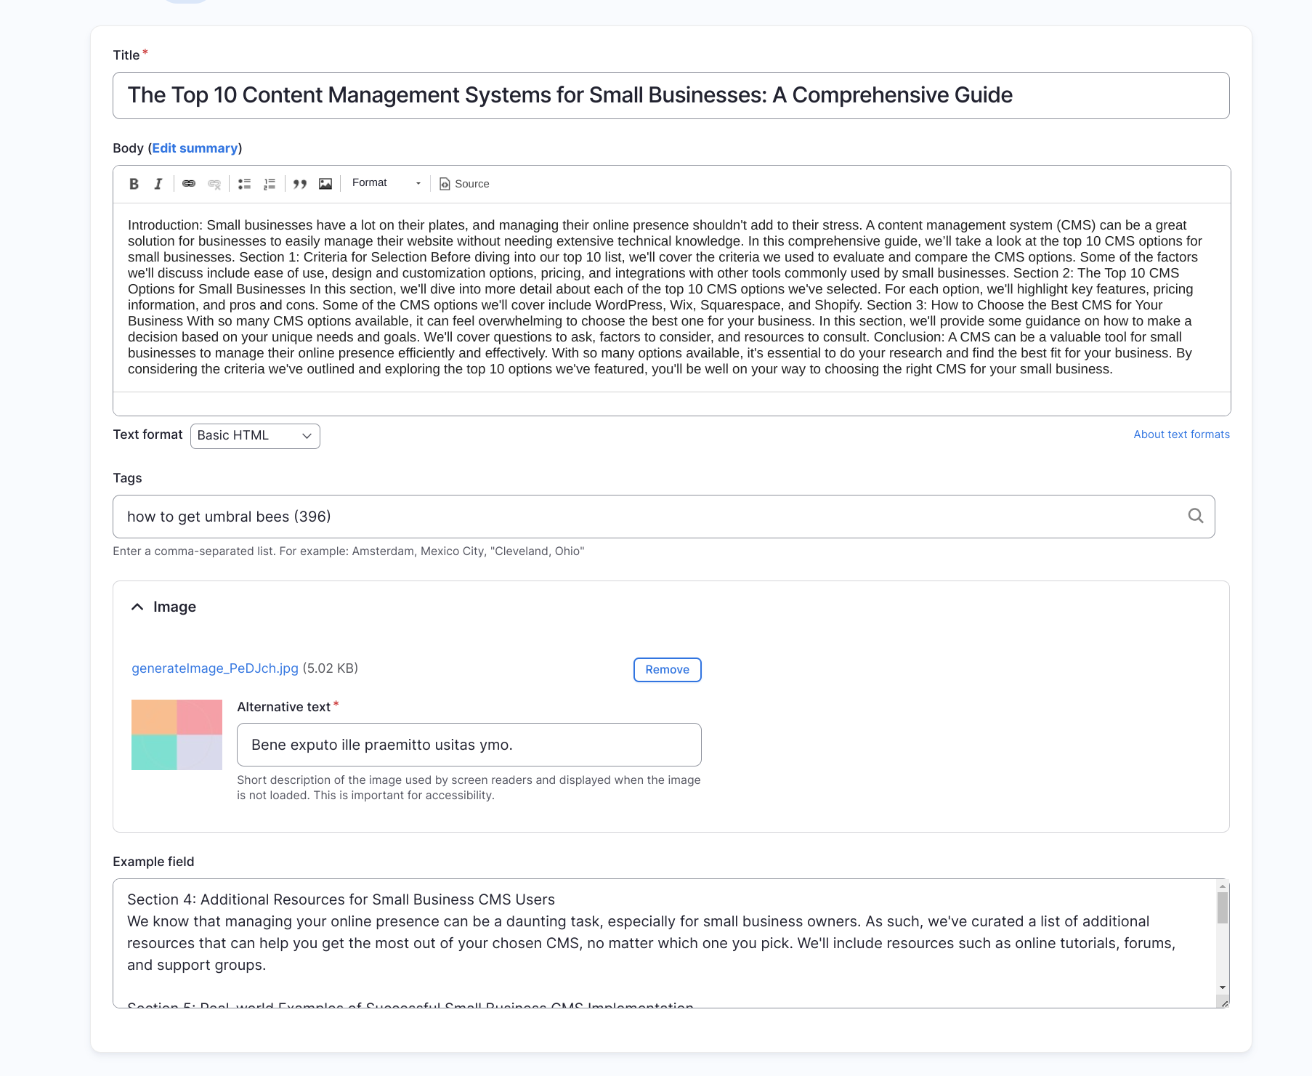Click the unlink icon in toolbar
This screenshot has width=1312, height=1076.
tap(214, 184)
